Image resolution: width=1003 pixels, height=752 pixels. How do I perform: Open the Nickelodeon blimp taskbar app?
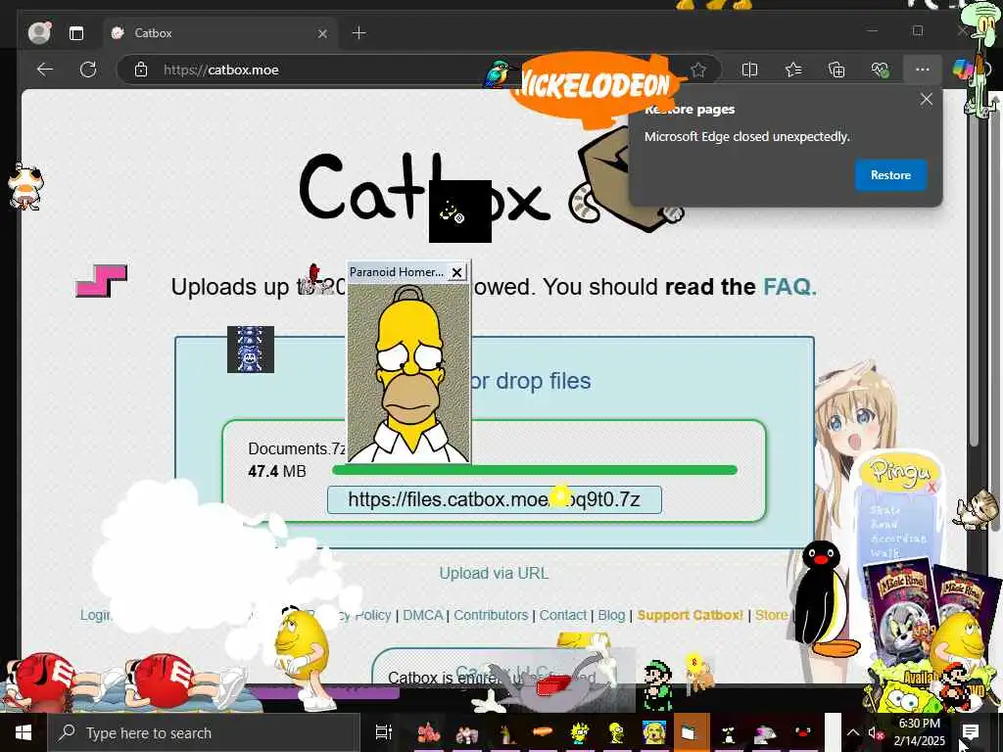click(543, 732)
